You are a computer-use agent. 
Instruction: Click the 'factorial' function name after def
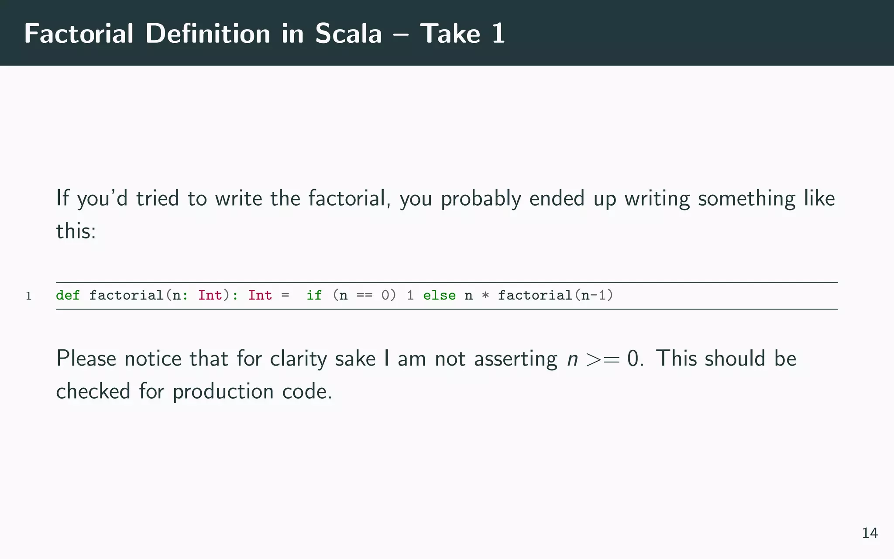pos(126,296)
